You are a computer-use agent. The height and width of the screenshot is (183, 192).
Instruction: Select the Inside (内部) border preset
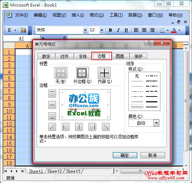tap(104, 73)
